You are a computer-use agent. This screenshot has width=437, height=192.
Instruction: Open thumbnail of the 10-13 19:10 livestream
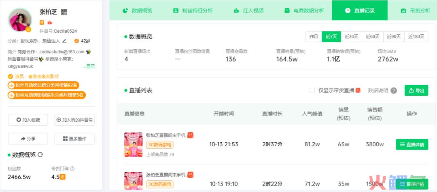click(x=133, y=181)
